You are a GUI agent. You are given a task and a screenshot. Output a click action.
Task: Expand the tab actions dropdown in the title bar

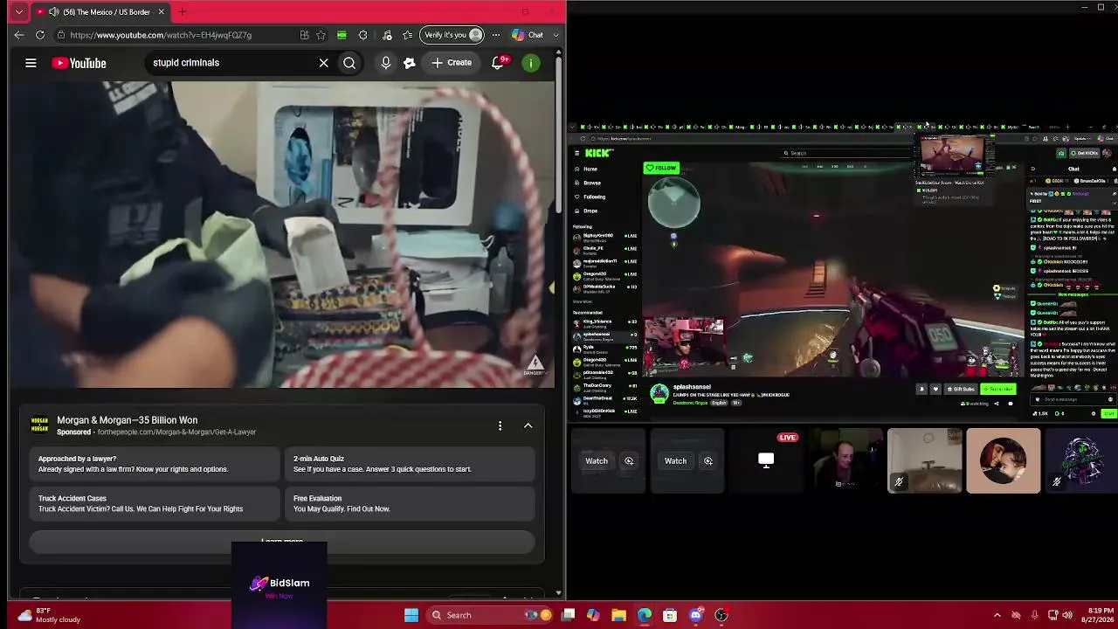(x=18, y=12)
